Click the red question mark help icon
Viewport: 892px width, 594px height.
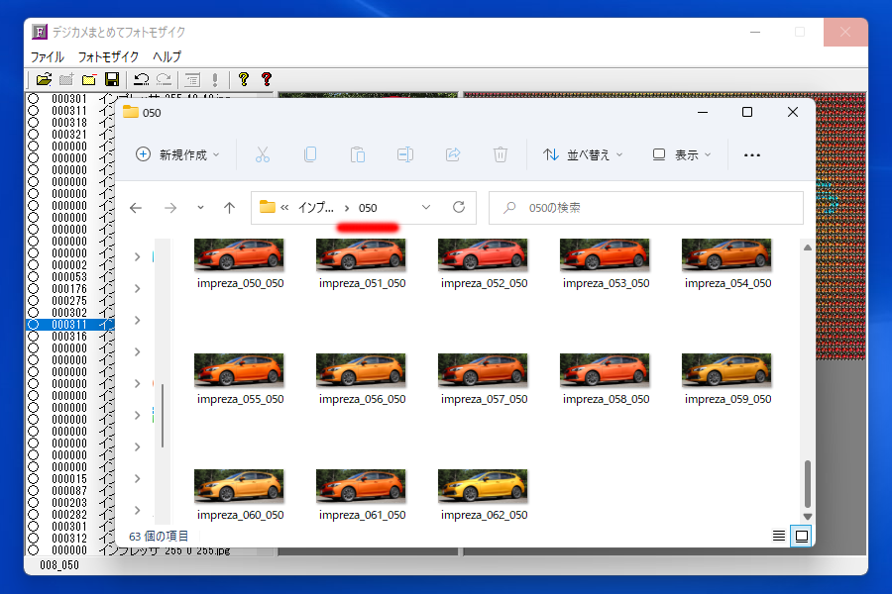(x=267, y=79)
